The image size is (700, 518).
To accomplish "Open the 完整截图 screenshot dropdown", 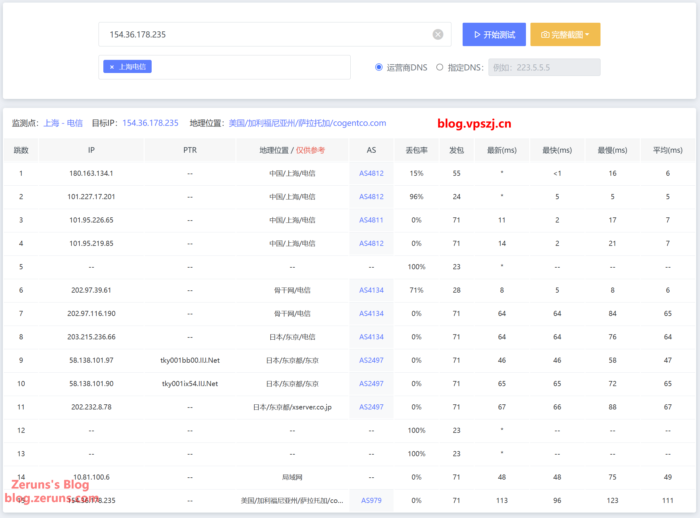I will [565, 35].
